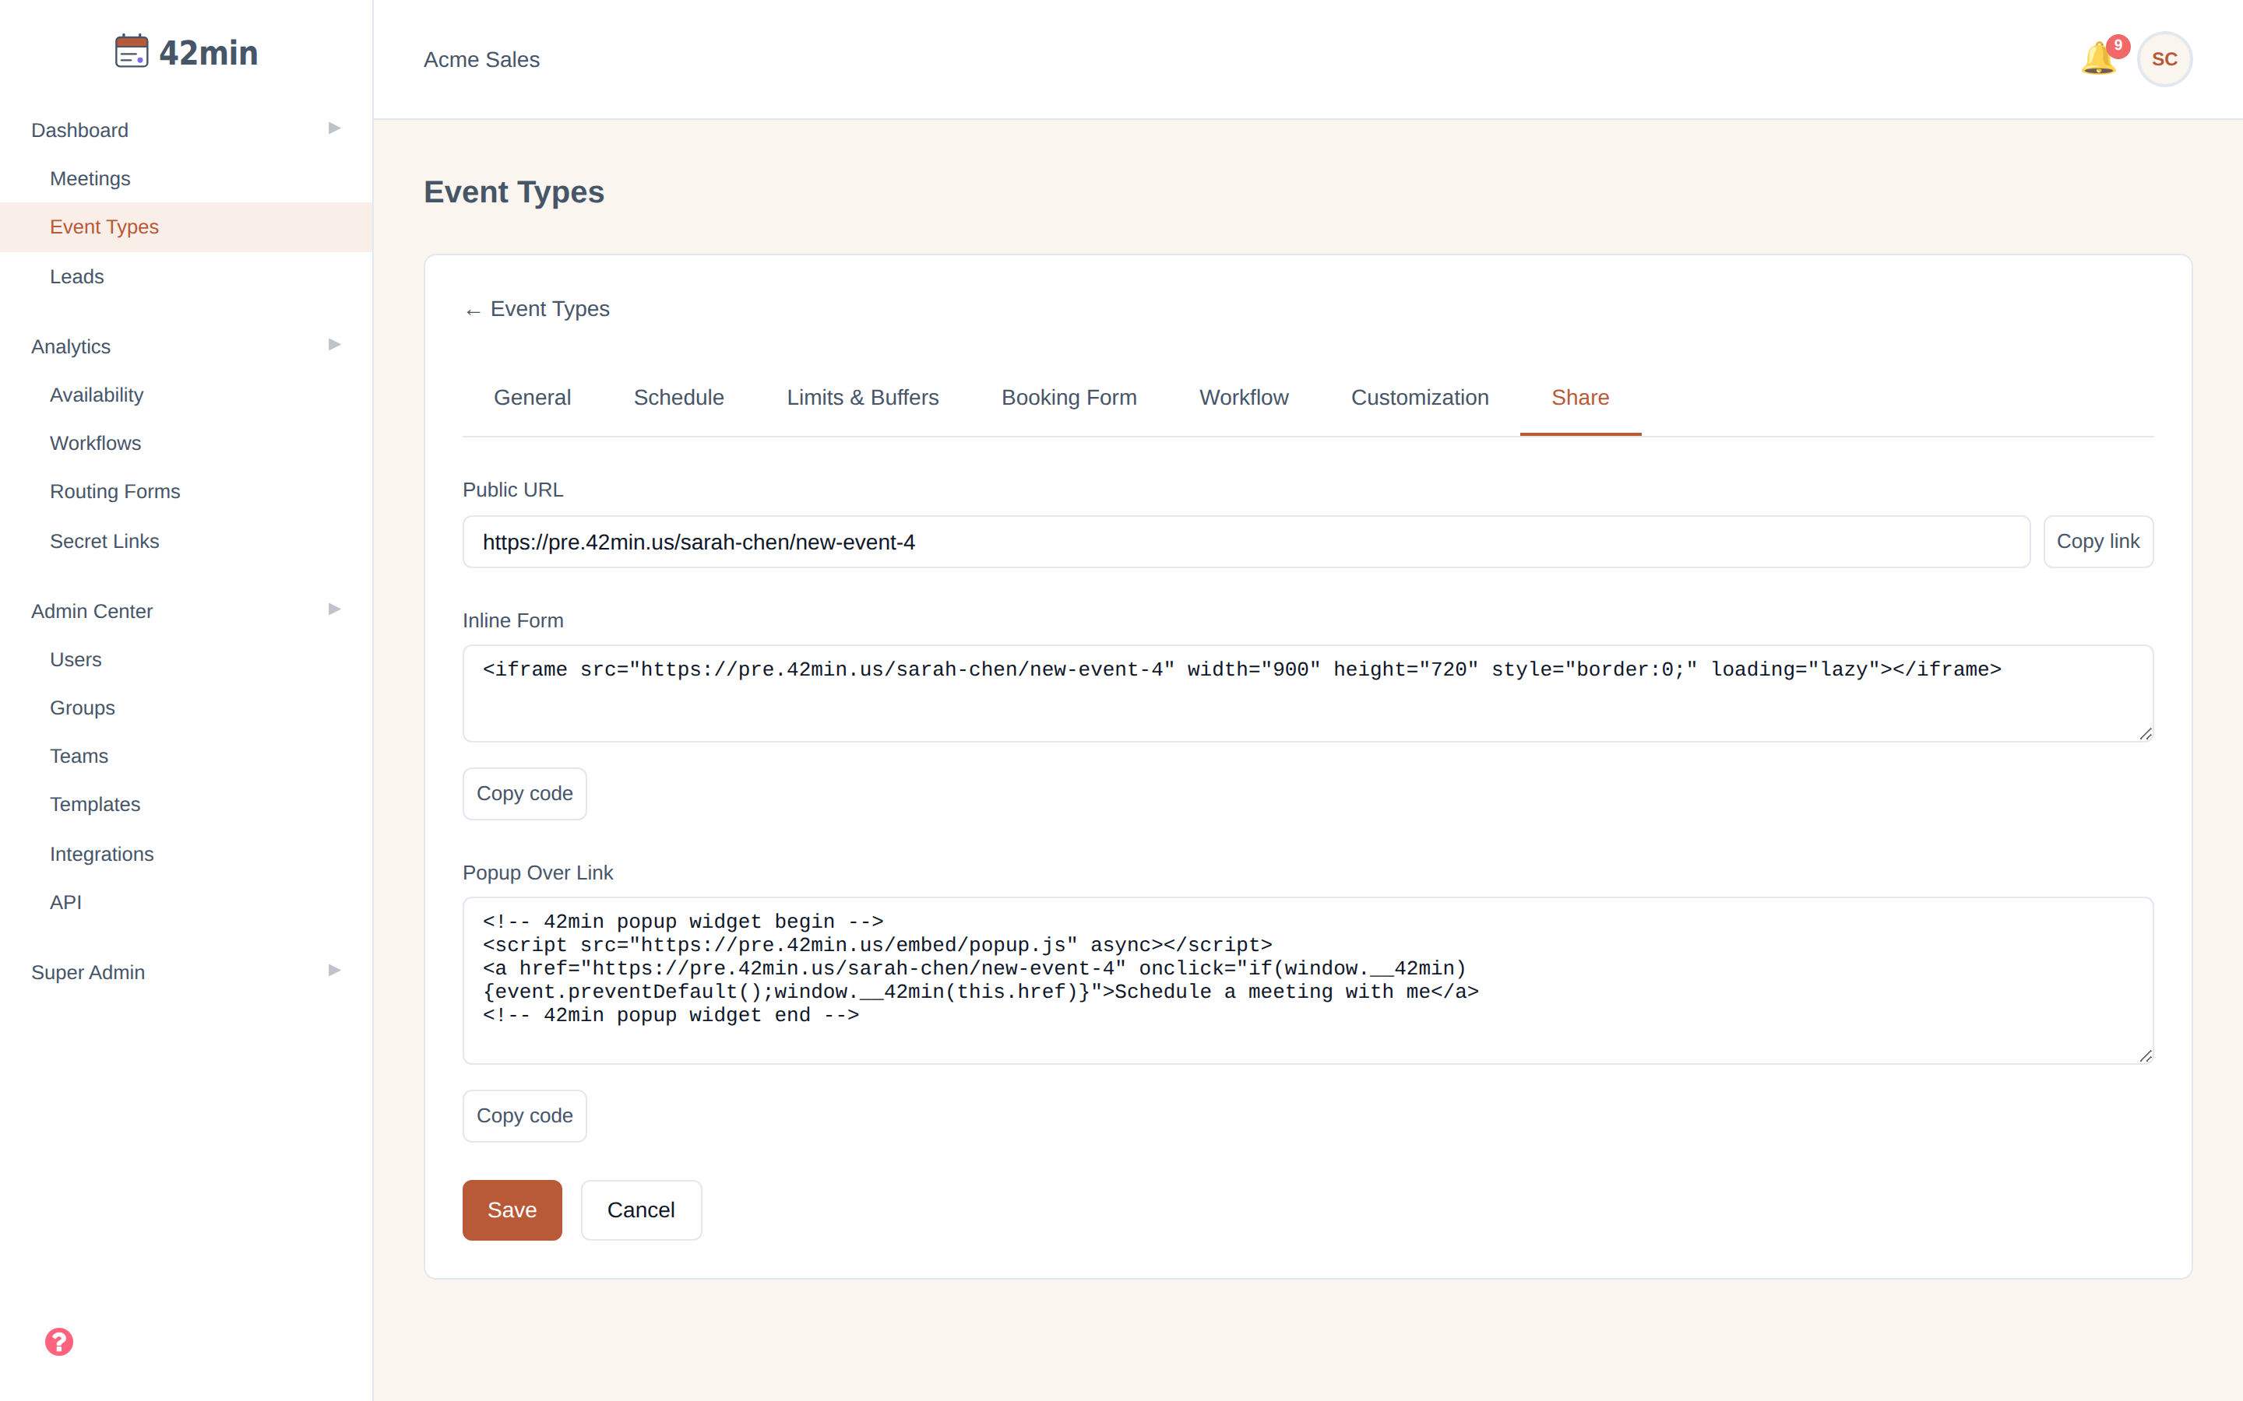Click inside the Popup Over Link textarea
Image resolution: width=2243 pixels, height=1401 pixels.
coord(1308,981)
